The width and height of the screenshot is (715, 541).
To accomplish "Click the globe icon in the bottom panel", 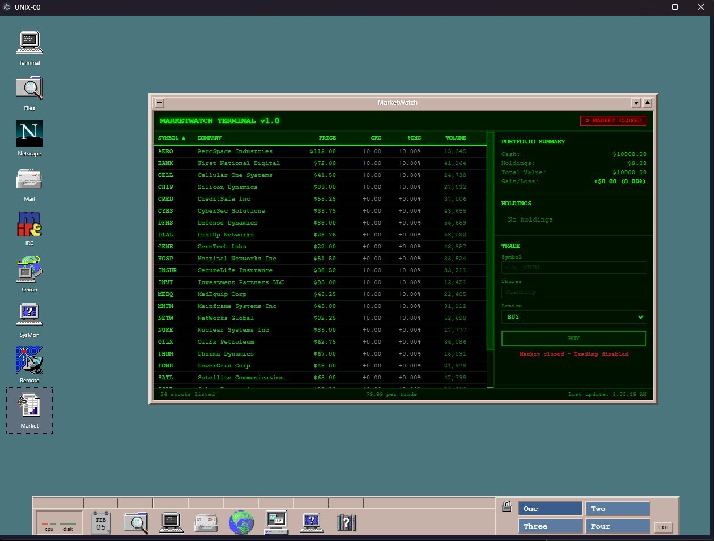I will 241,523.
